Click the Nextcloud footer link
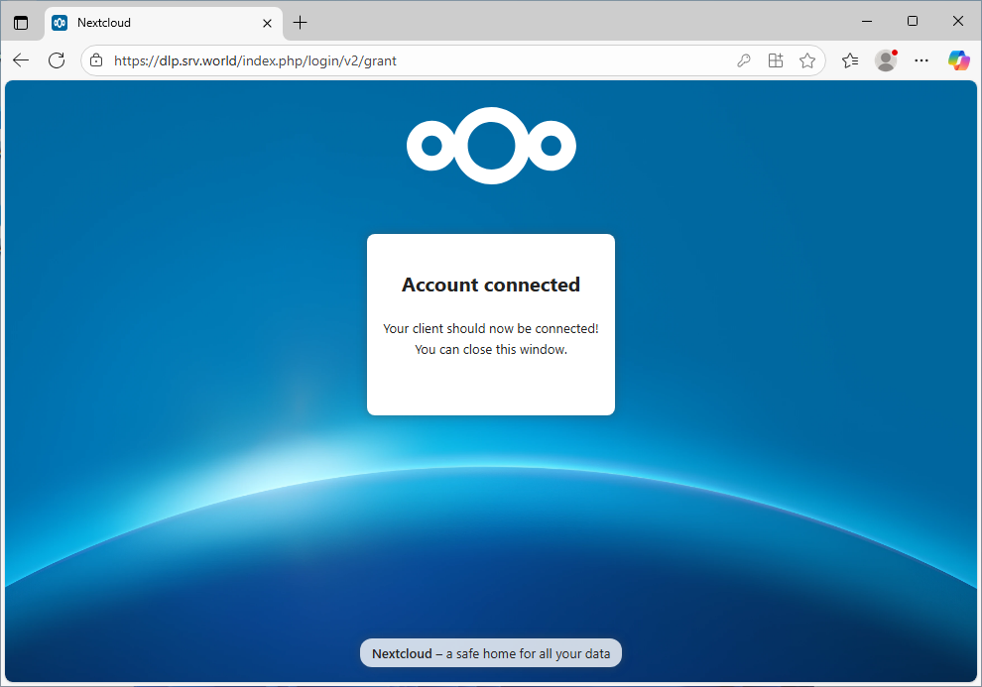This screenshot has height=687, width=982. (402, 653)
